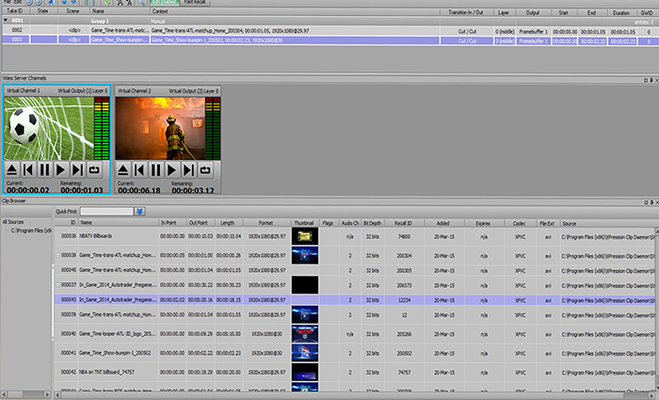
Task: Eject the clip on Virtual Channel 1
Action: 12,169
